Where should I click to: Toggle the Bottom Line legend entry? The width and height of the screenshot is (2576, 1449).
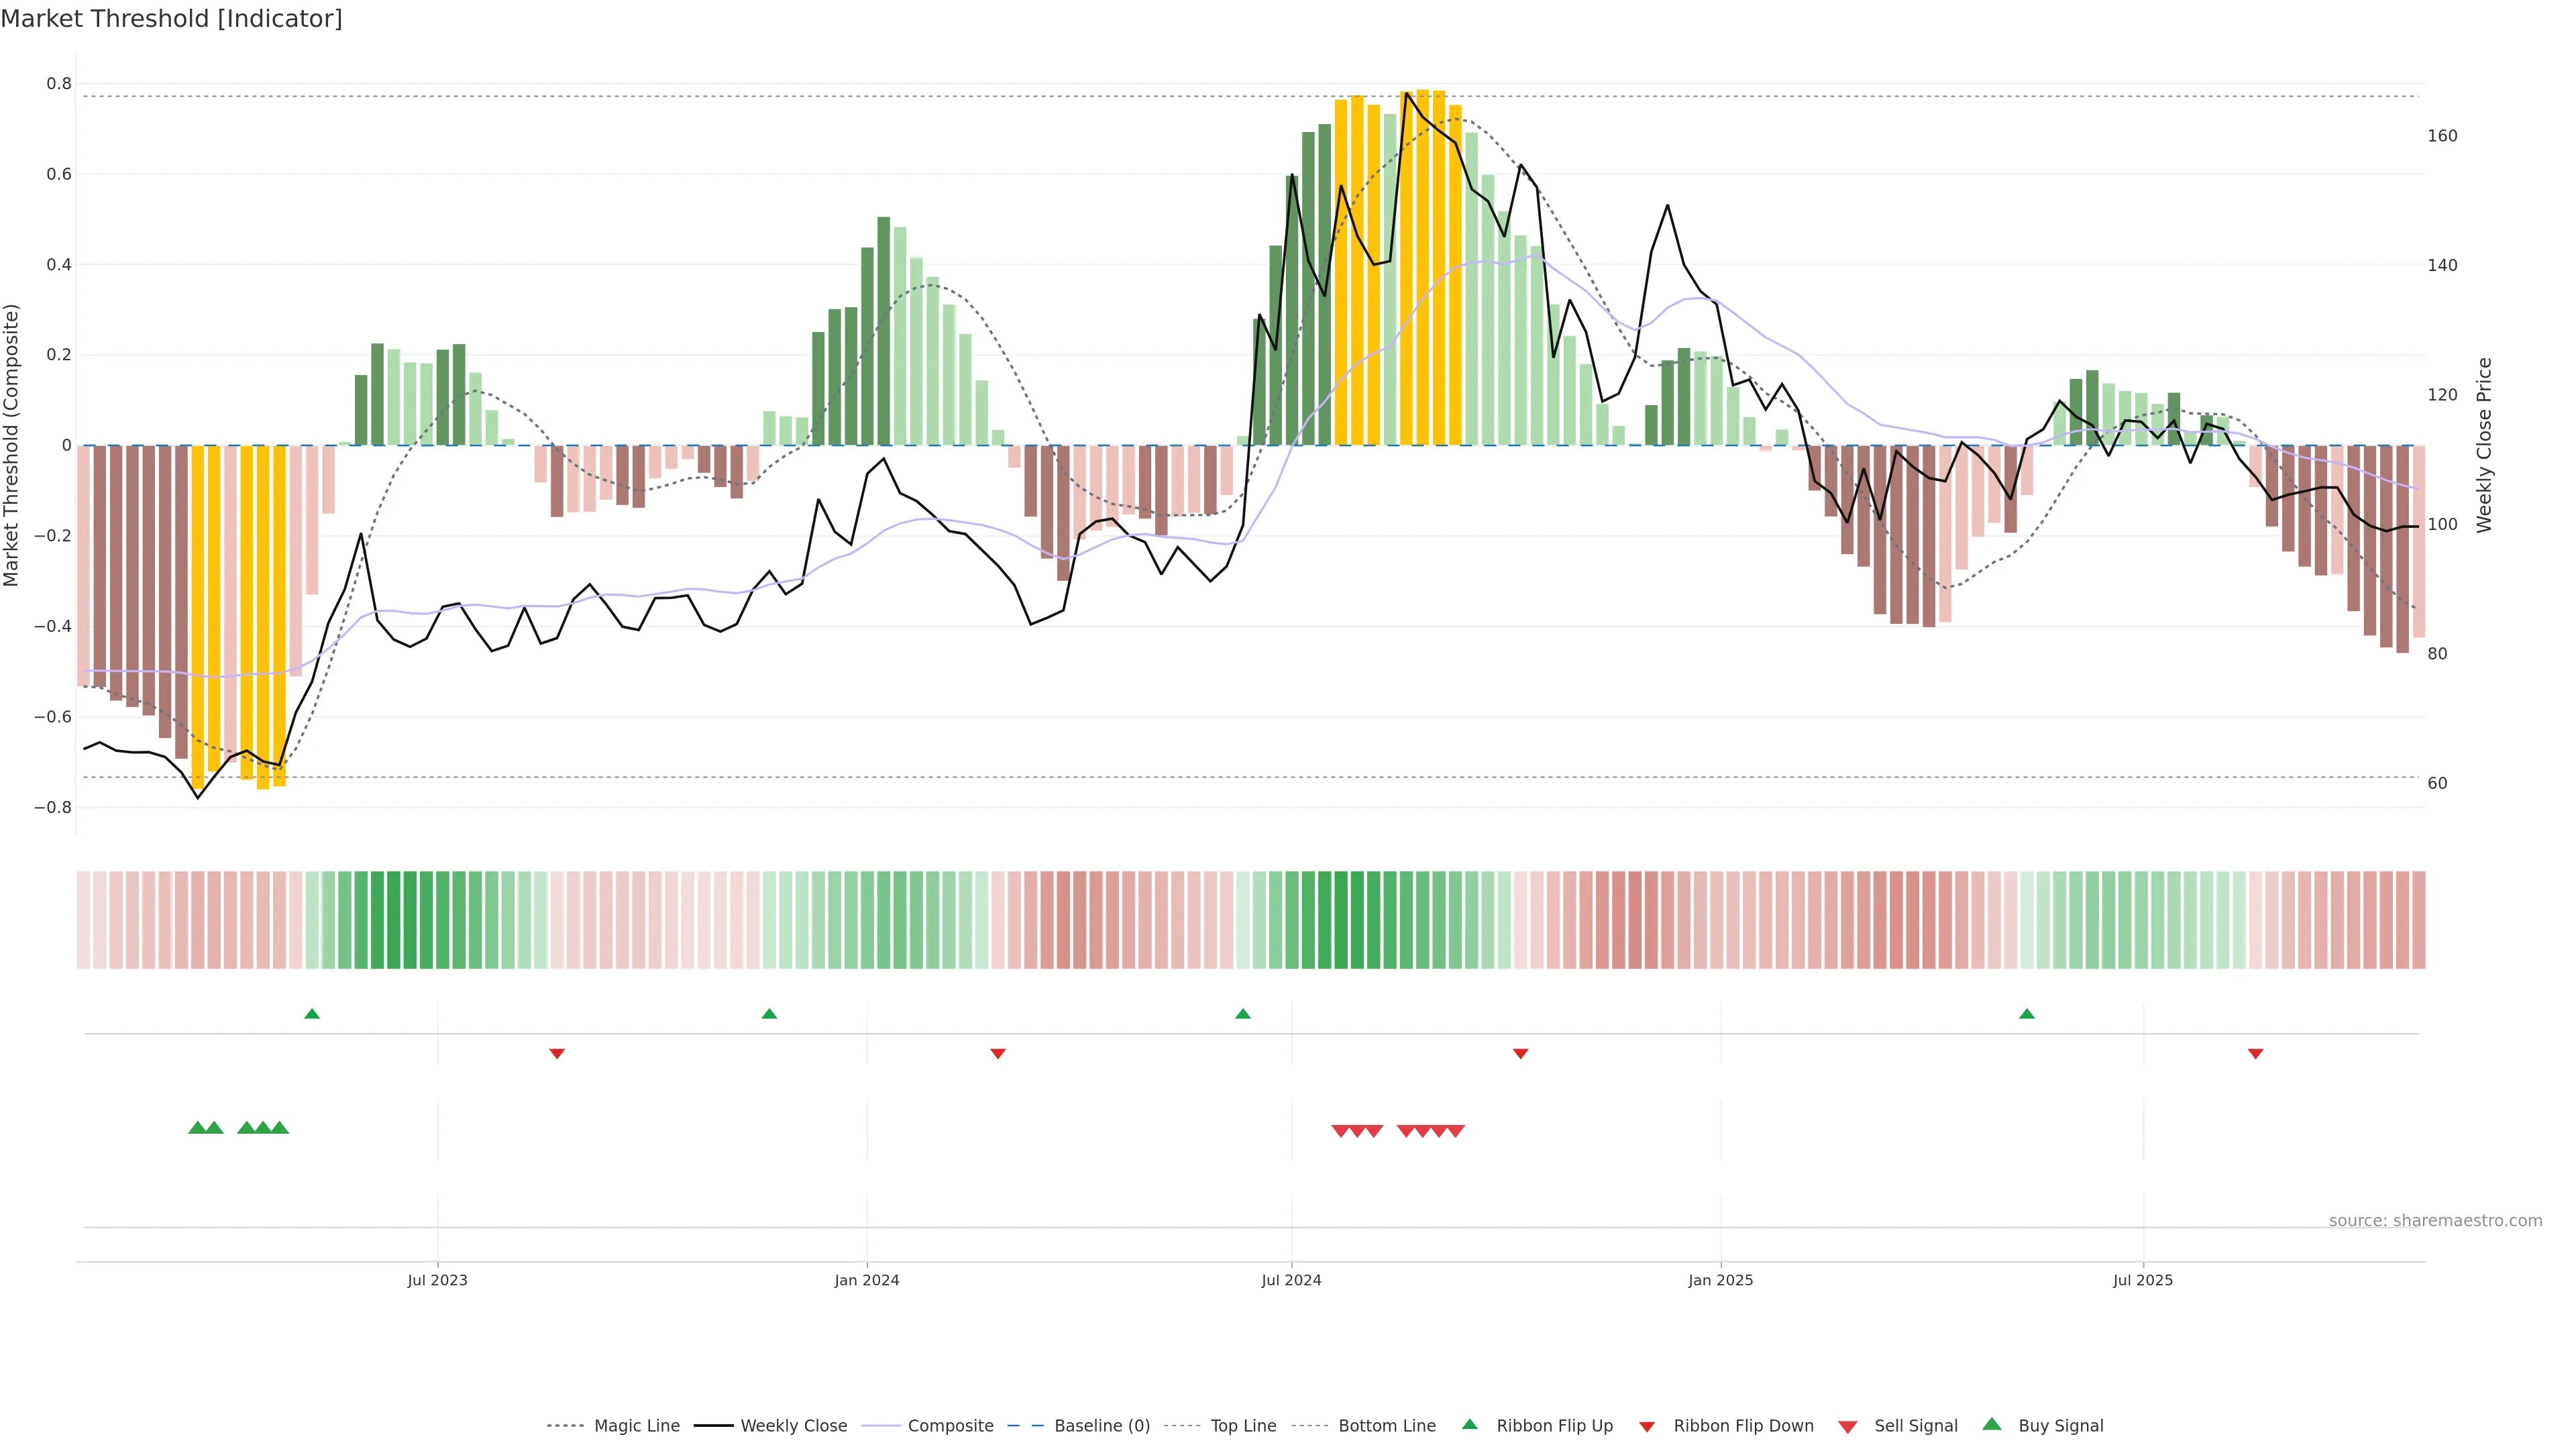click(1386, 1426)
